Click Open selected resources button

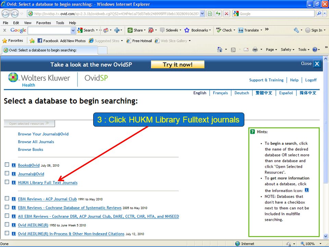pos(29,123)
